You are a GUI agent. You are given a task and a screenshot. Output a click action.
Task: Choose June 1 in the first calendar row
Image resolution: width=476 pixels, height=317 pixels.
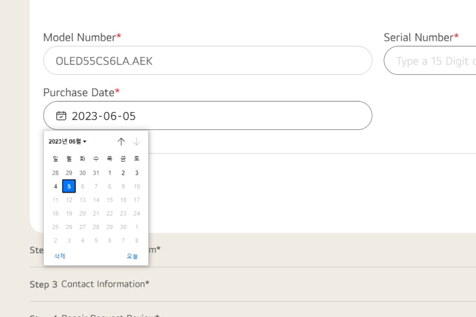pyautogui.click(x=110, y=173)
